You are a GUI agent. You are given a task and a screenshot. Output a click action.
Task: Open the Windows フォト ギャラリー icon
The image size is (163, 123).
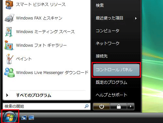tap(9, 45)
